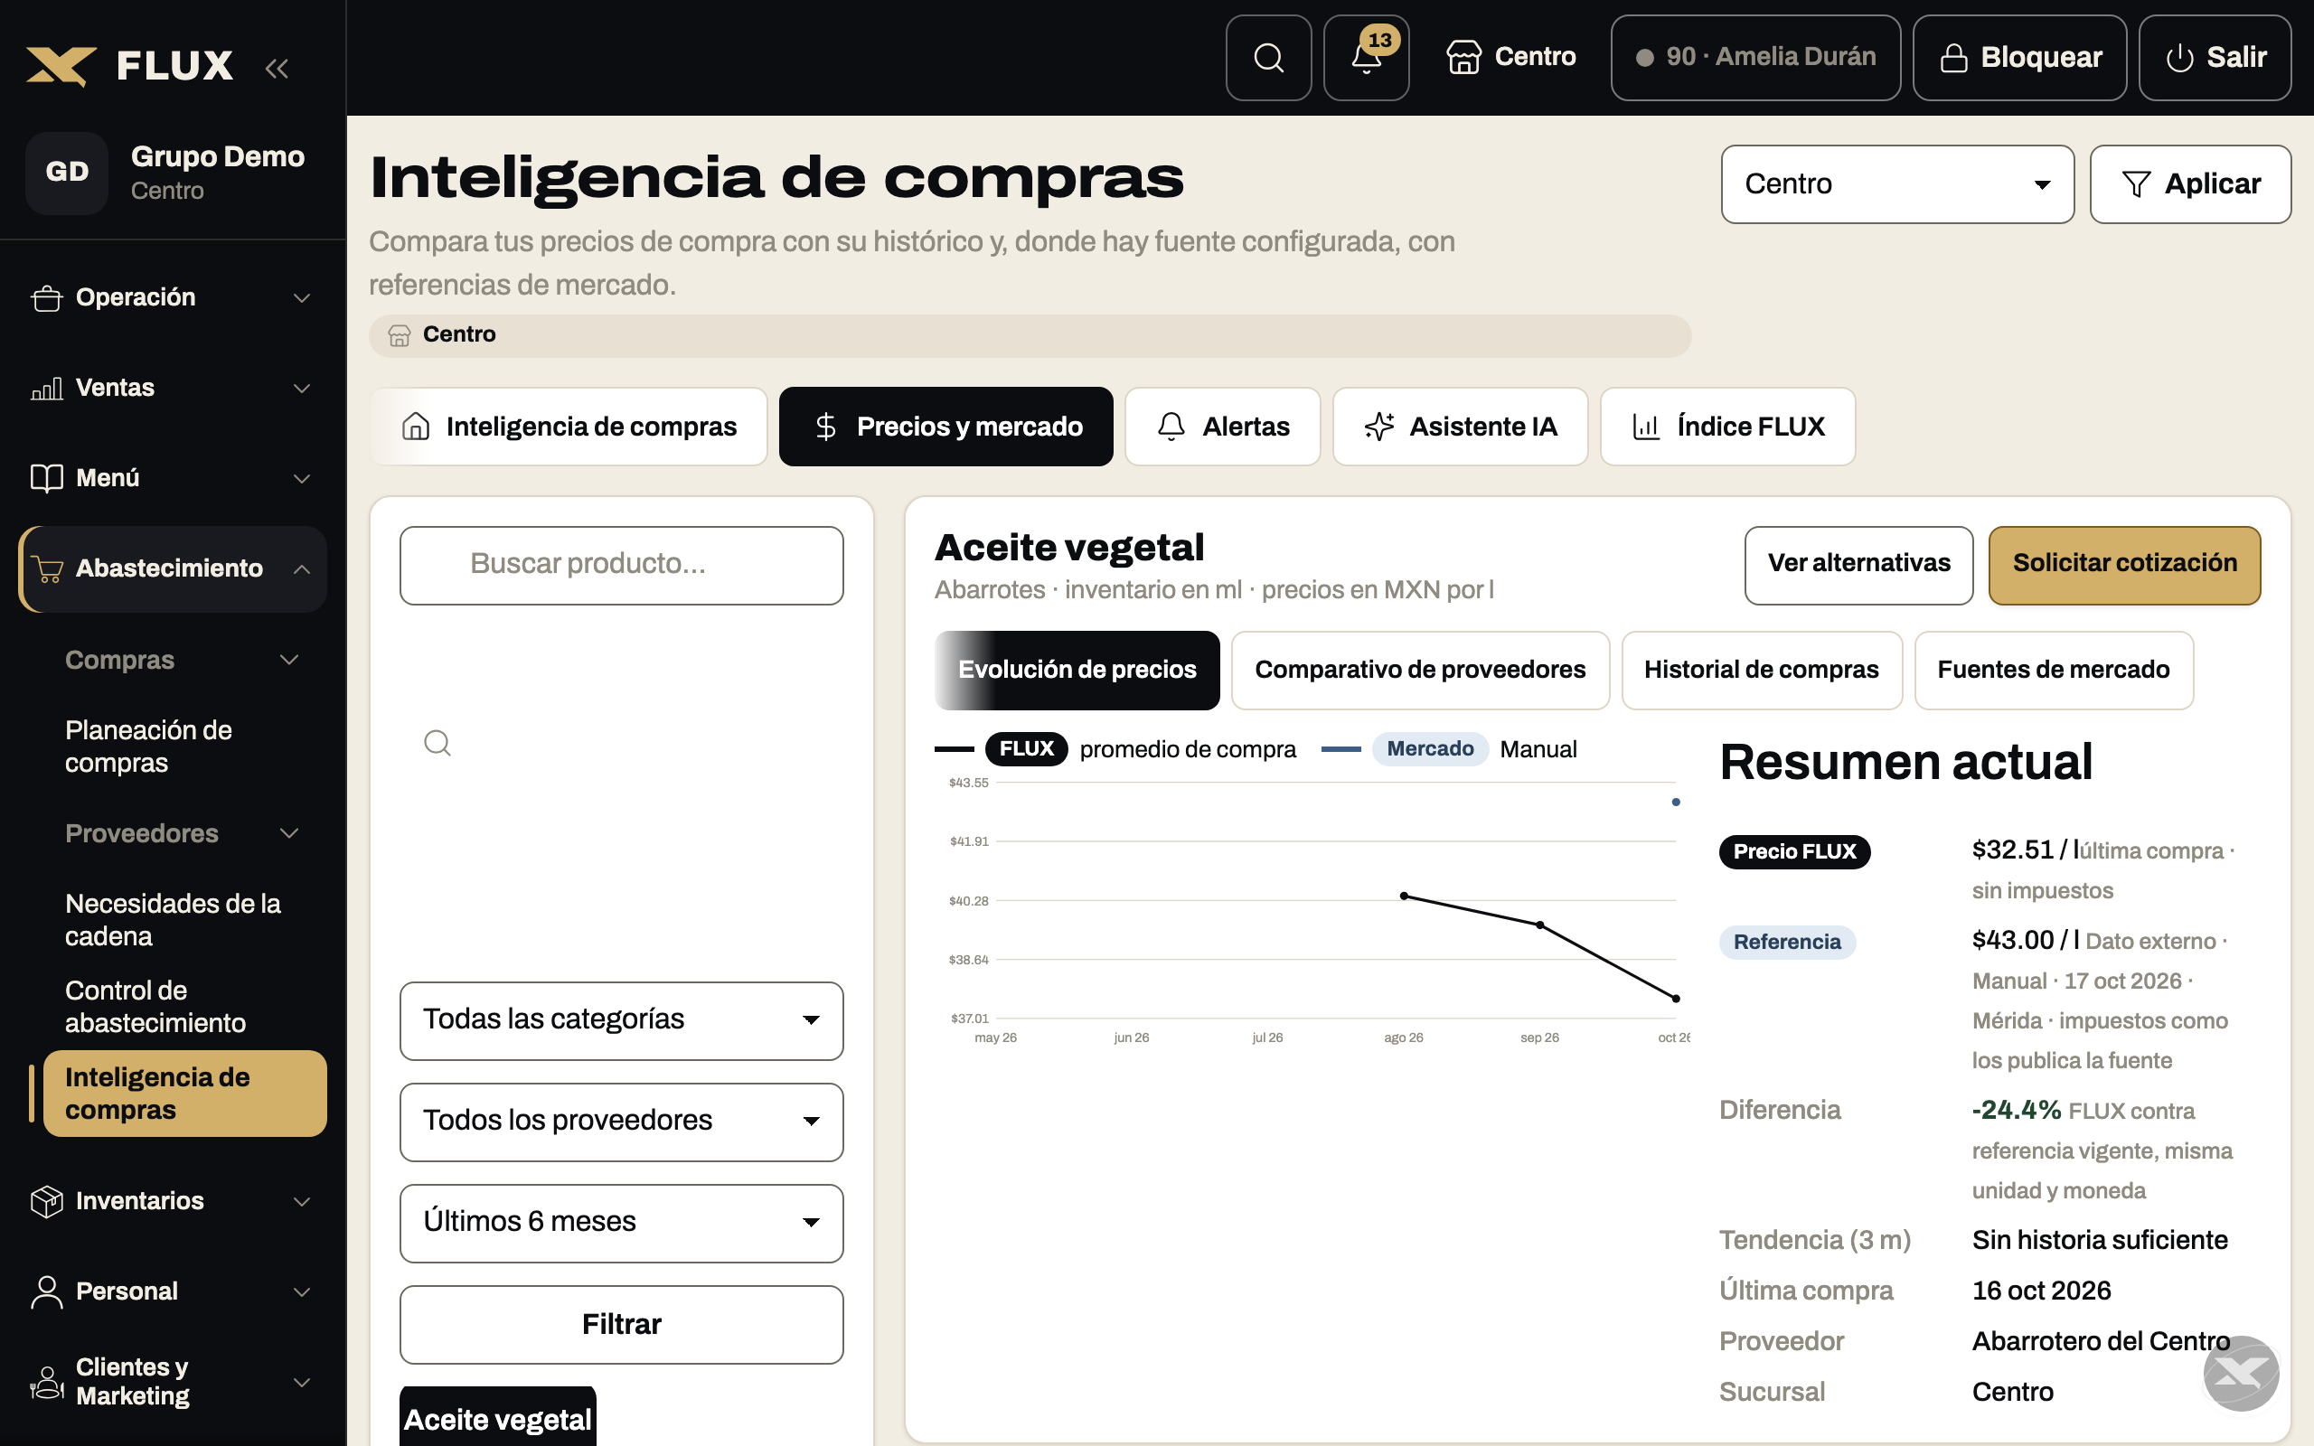Select Historial de compras tab
The height and width of the screenshot is (1446, 2314).
click(1762, 671)
